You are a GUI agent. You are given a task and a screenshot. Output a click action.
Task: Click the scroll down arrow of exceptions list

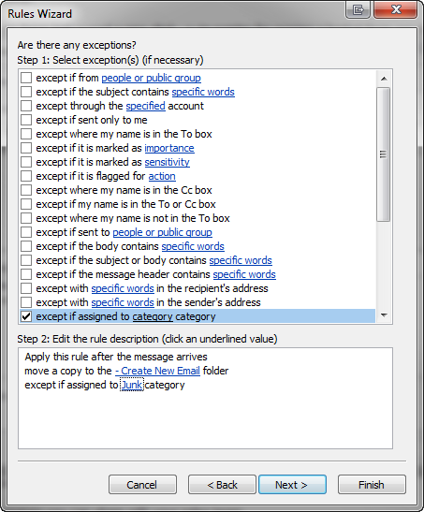click(x=384, y=315)
